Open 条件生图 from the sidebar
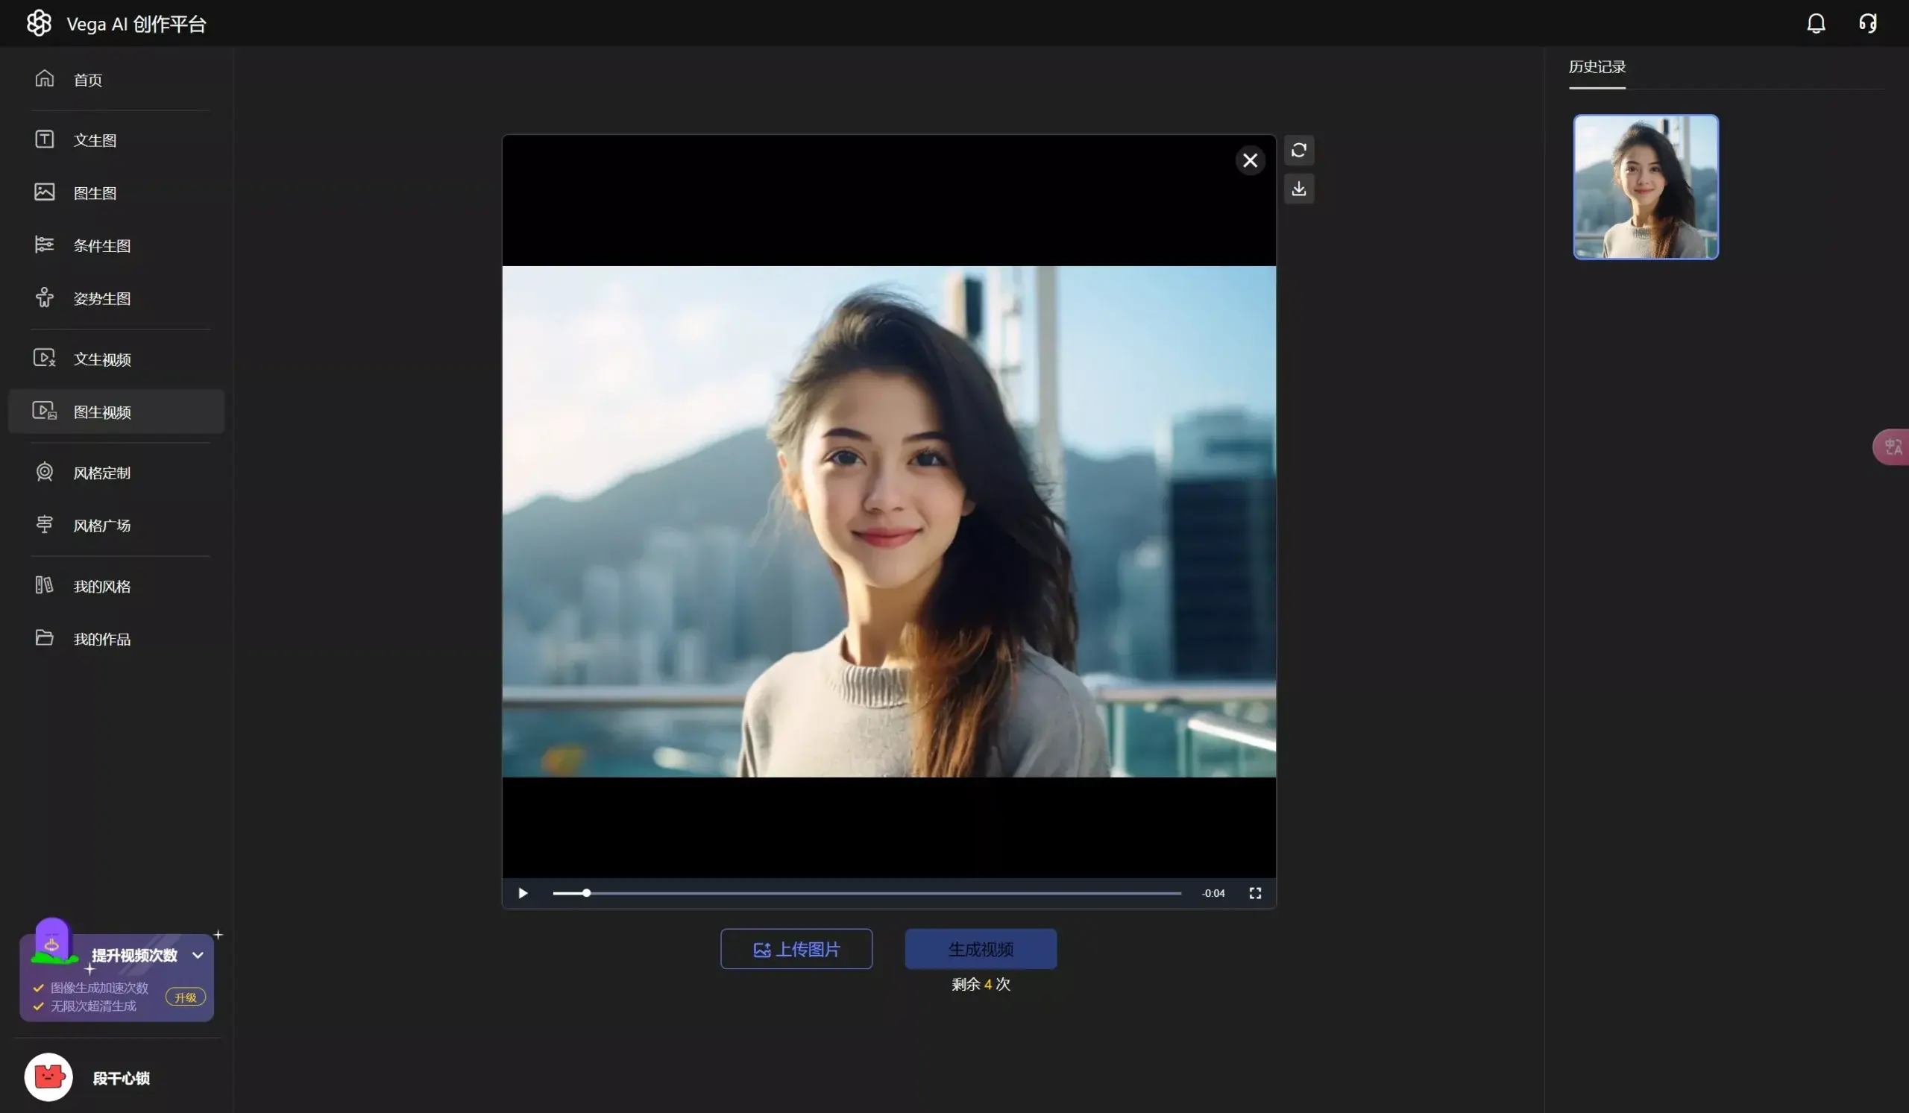This screenshot has width=1909, height=1113. [x=101, y=245]
